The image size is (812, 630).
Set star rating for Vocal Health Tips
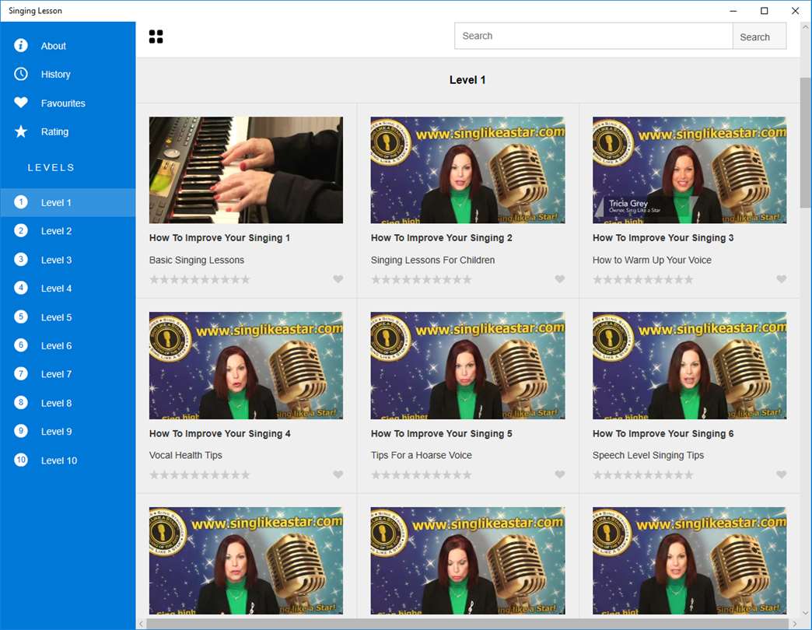click(x=199, y=474)
